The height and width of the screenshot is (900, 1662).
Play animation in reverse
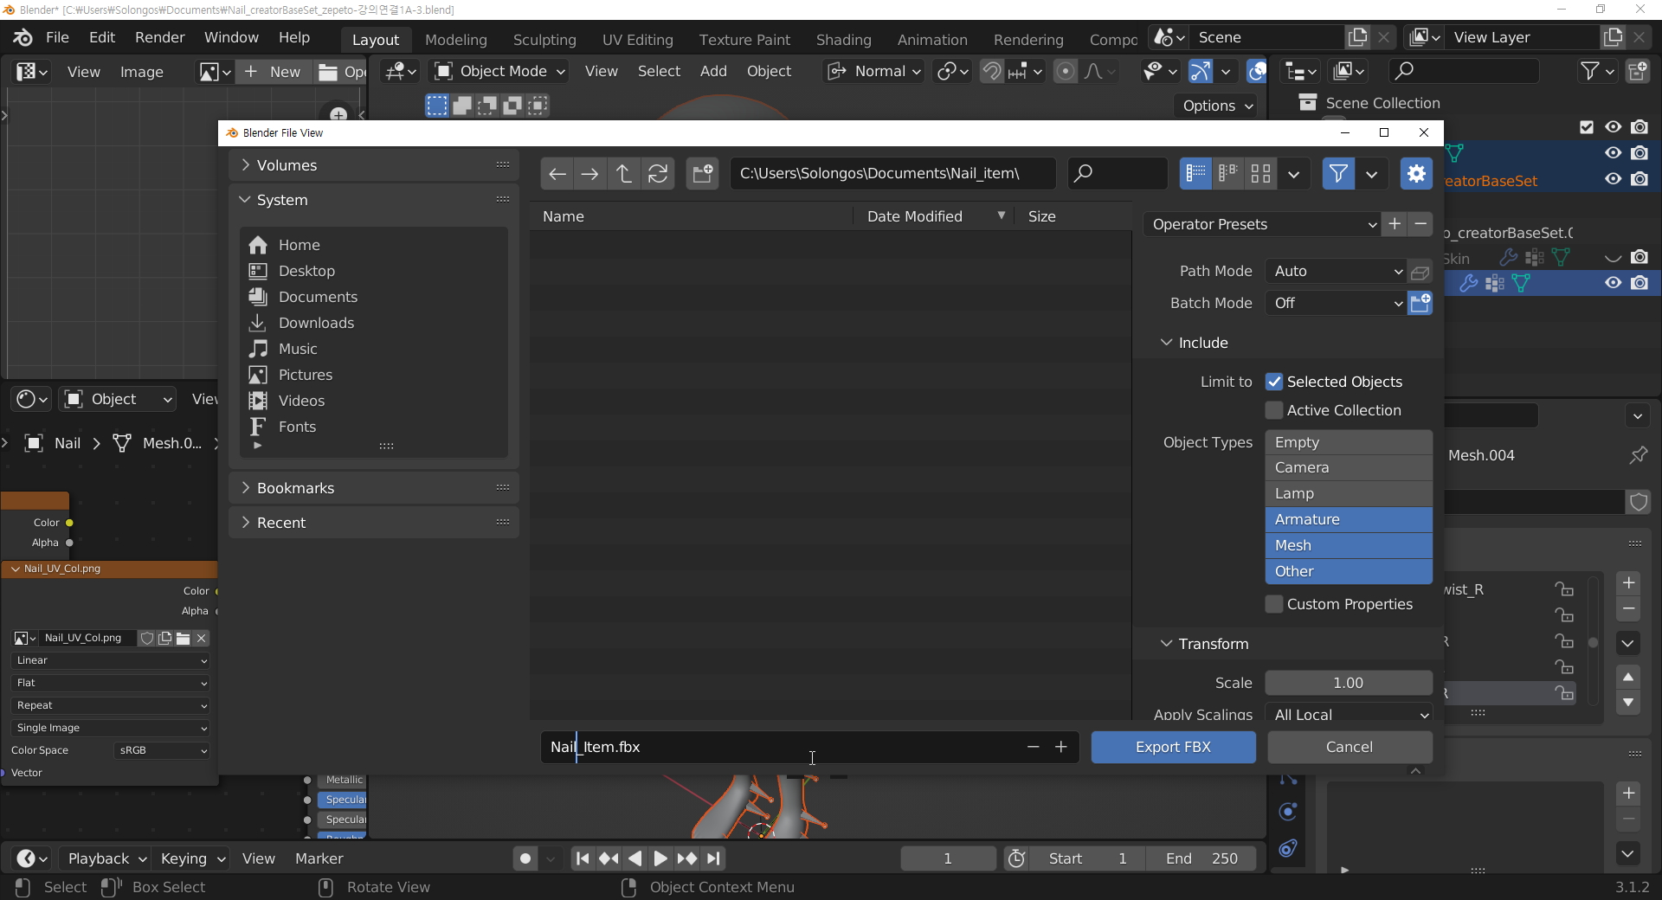point(635,858)
